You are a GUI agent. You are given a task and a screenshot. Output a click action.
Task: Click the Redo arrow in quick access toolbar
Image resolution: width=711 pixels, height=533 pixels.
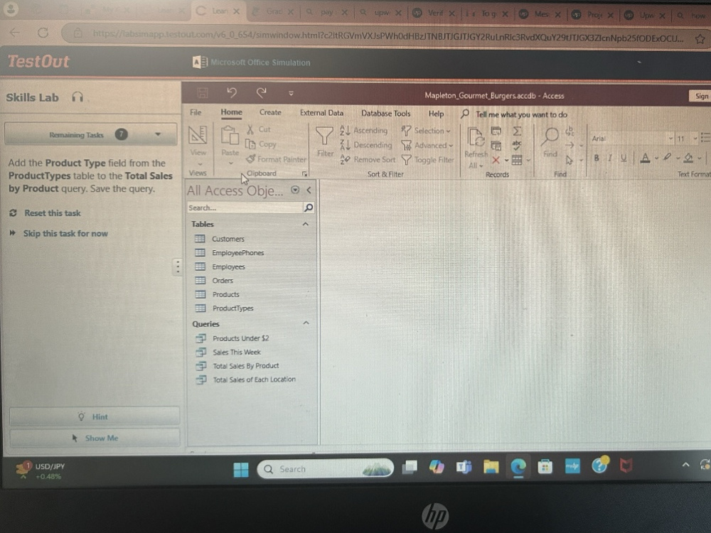click(x=261, y=93)
